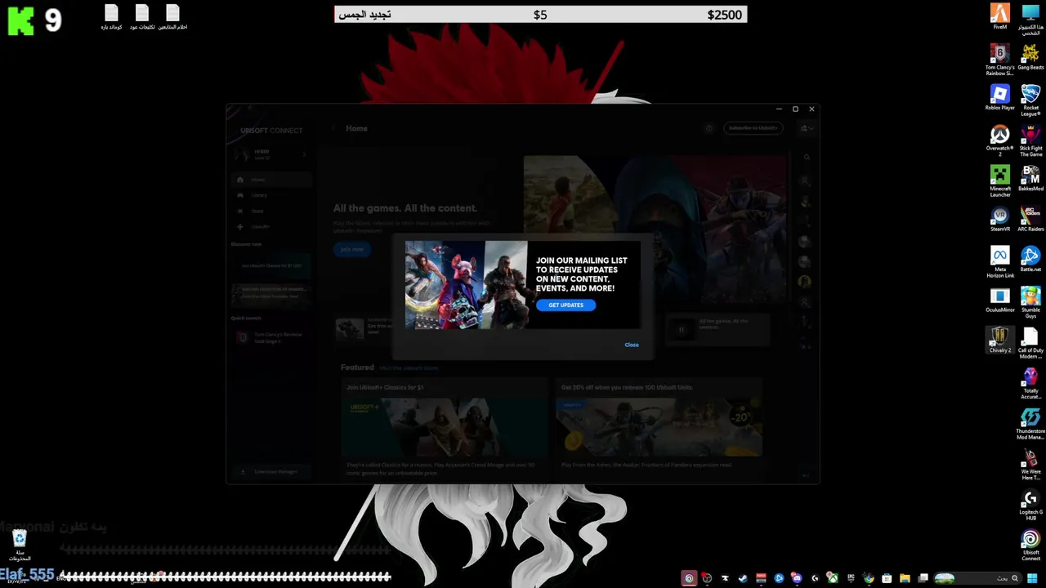The image size is (1046, 588).
Task: Open Gang Beasts desktop shortcut
Action: [1030, 56]
